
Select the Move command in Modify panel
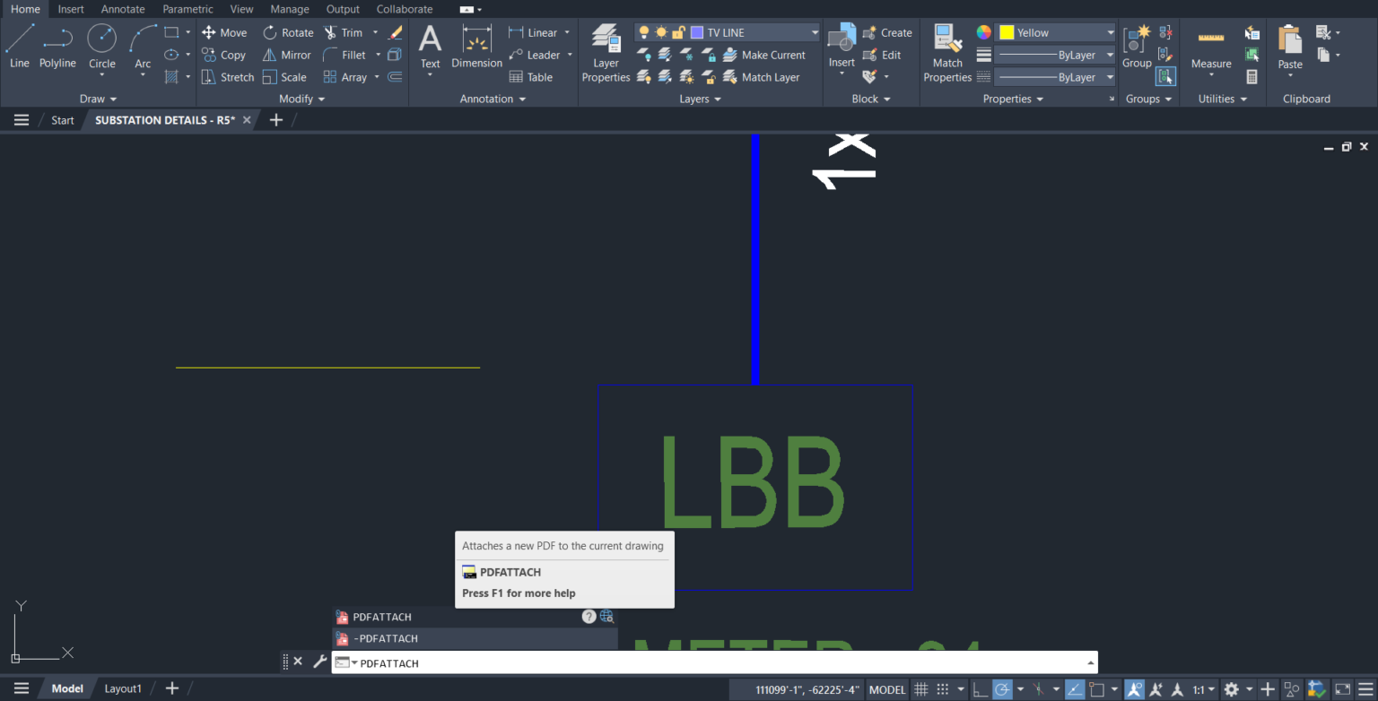[x=224, y=32]
